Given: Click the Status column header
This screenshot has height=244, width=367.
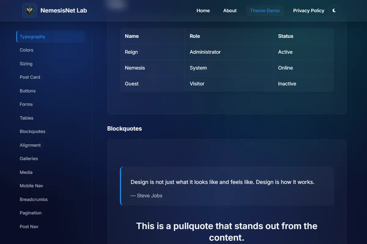Looking at the screenshot, I should pos(303,36).
